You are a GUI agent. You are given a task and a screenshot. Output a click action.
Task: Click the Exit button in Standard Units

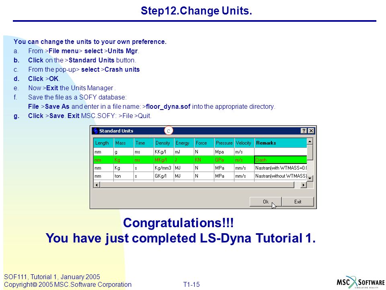298,202
